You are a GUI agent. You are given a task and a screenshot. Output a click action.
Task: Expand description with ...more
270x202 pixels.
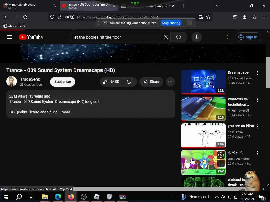click(64, 112)
